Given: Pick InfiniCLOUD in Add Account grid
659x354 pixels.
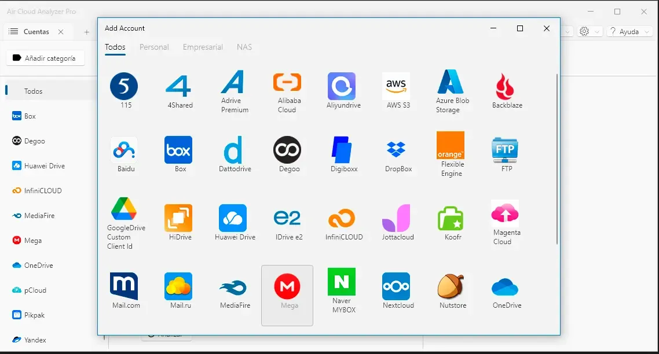Looking at the screenshot, I should pyautogui.click(x=342, y=218).
